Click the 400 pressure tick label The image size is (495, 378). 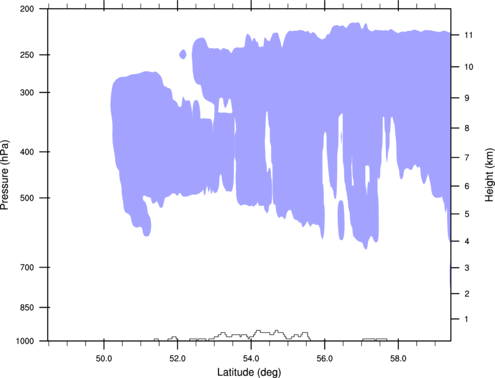pos(27,152)
